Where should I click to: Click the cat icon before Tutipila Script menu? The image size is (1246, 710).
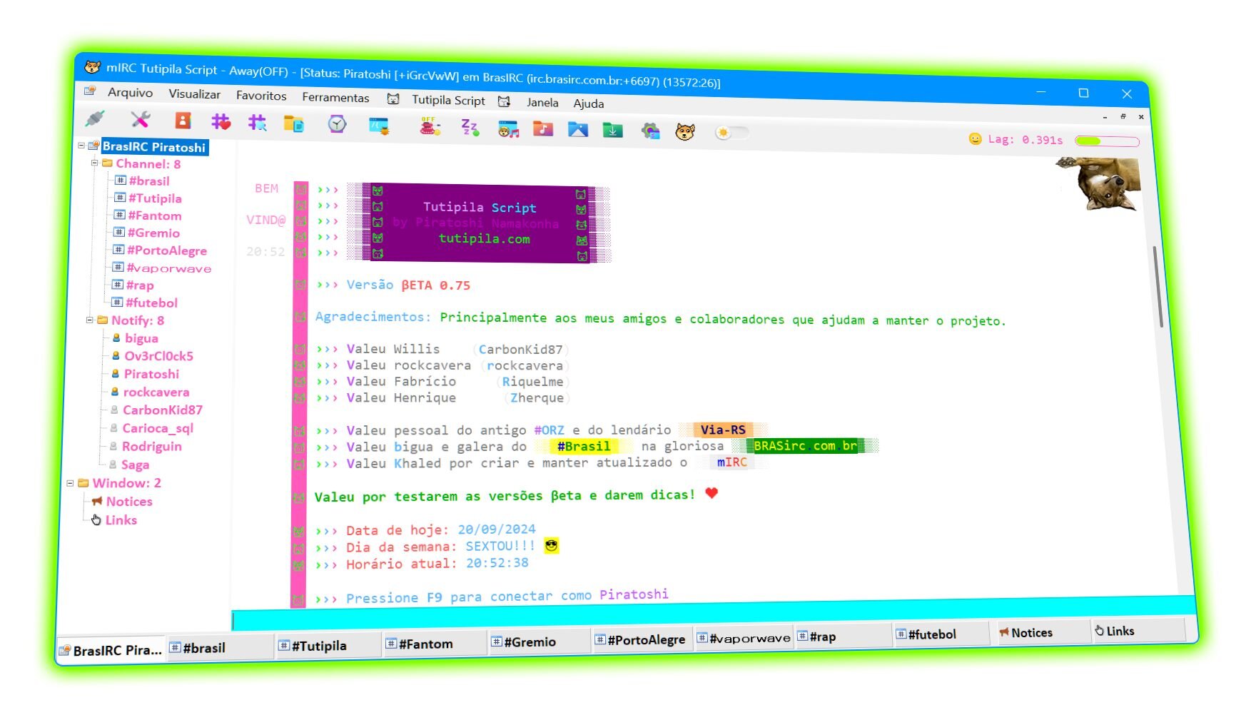click(393, 99)
